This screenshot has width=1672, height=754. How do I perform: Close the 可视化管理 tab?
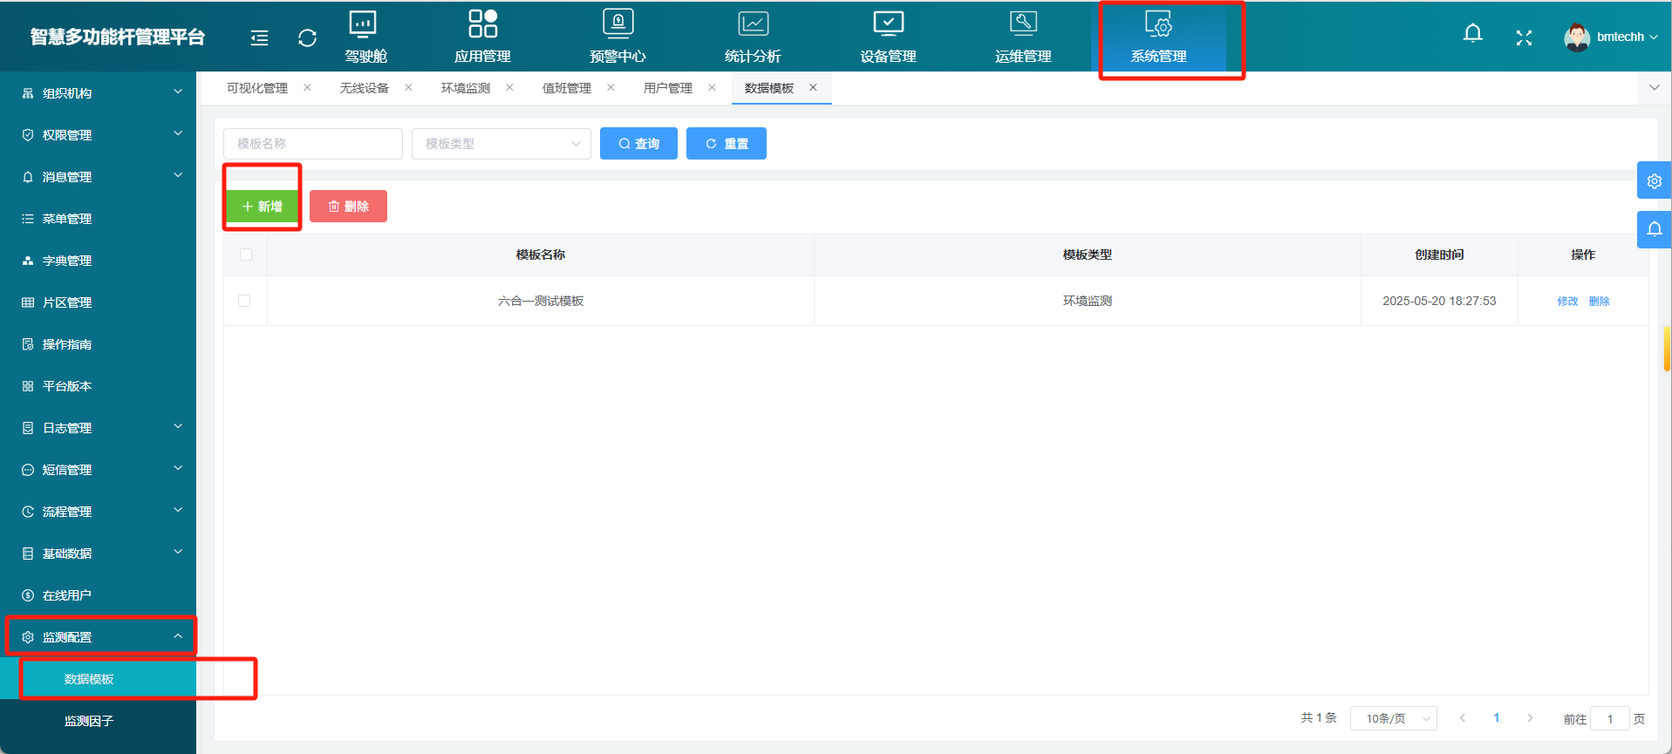[x=307, y=88]
